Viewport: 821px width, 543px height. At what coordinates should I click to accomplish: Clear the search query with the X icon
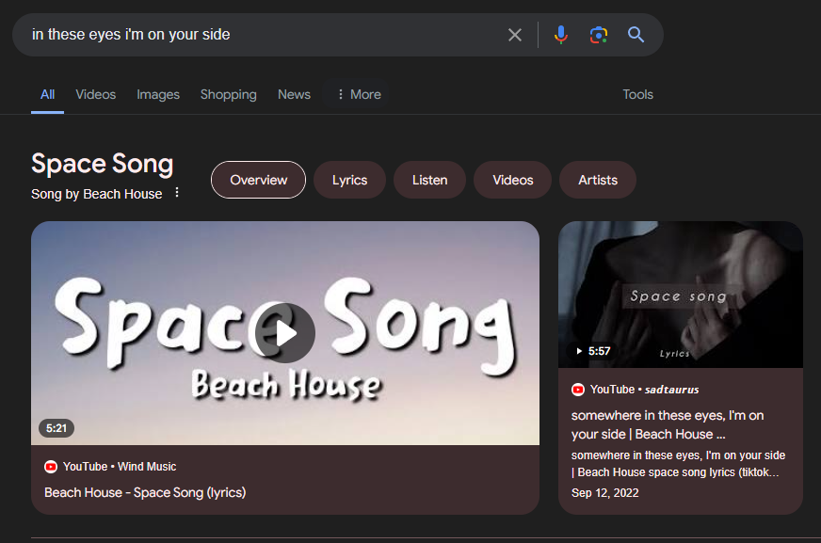515,35
